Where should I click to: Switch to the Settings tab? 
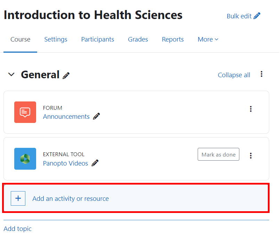click(x=56, y=39)
